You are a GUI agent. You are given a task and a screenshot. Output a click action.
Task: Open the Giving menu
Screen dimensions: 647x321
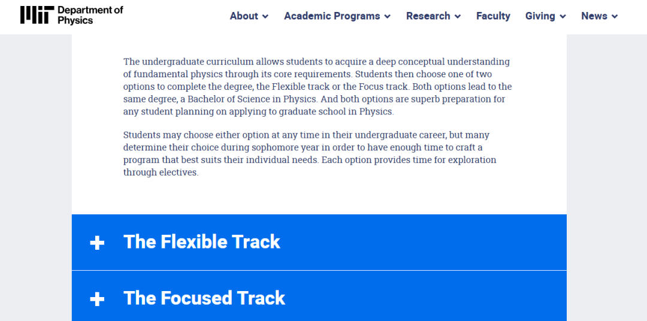[x=540, y=16]
